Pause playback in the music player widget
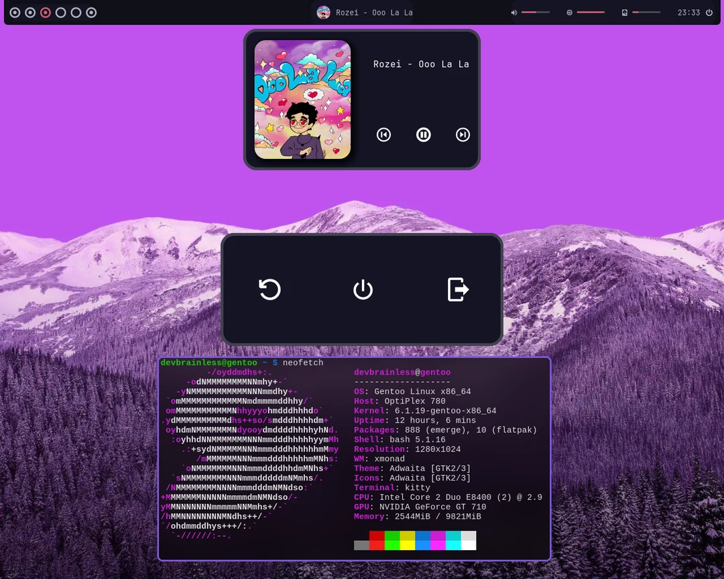This screenshot has width=724, height=579. pos(423,135)
